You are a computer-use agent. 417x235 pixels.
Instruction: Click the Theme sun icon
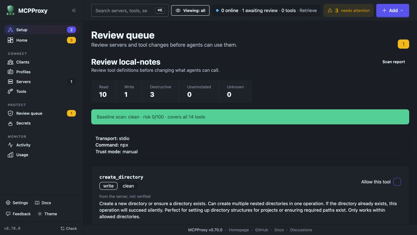click(x=40, y=214)
